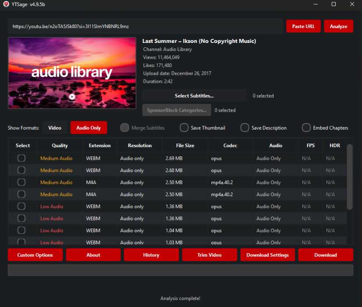The height and width of the screenshot is (307, 362).
Task: Start the Download
Action: click(x=326, y=255)
